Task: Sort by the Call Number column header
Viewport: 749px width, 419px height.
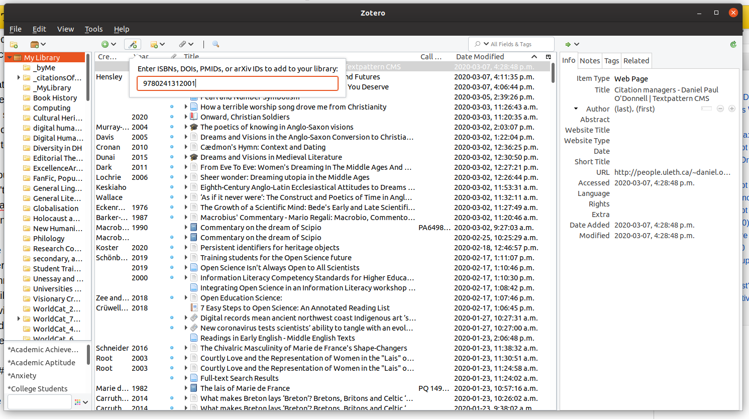Action: 431,57
